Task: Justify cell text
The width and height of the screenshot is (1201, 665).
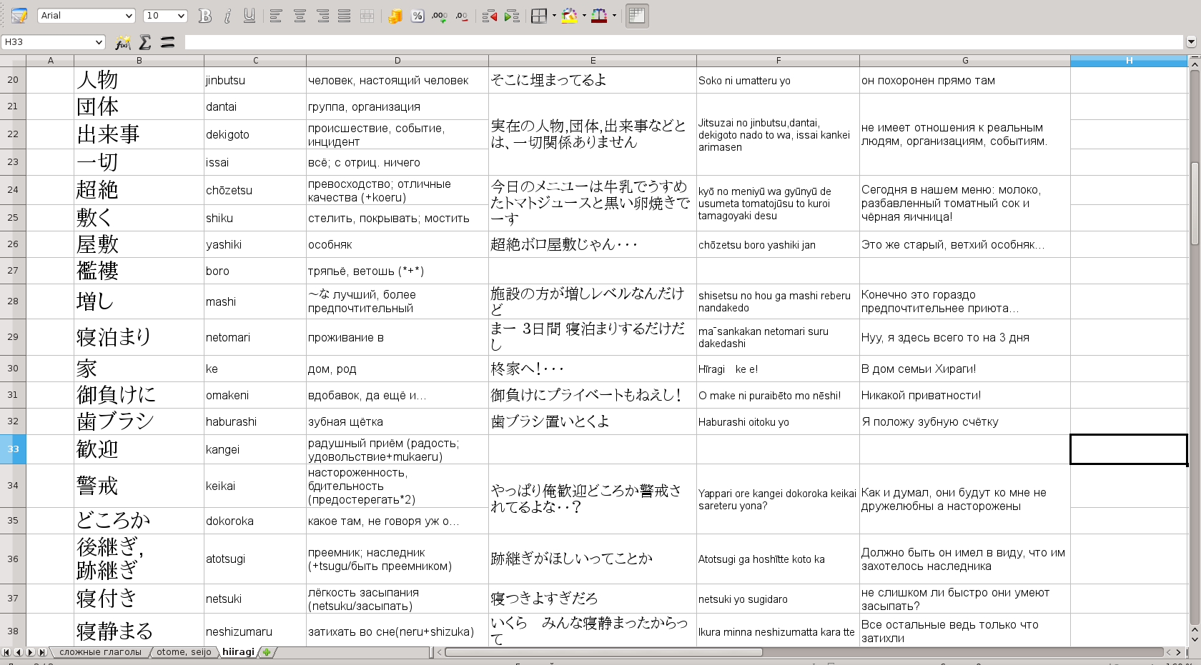Action: click(x=345, y=16)
